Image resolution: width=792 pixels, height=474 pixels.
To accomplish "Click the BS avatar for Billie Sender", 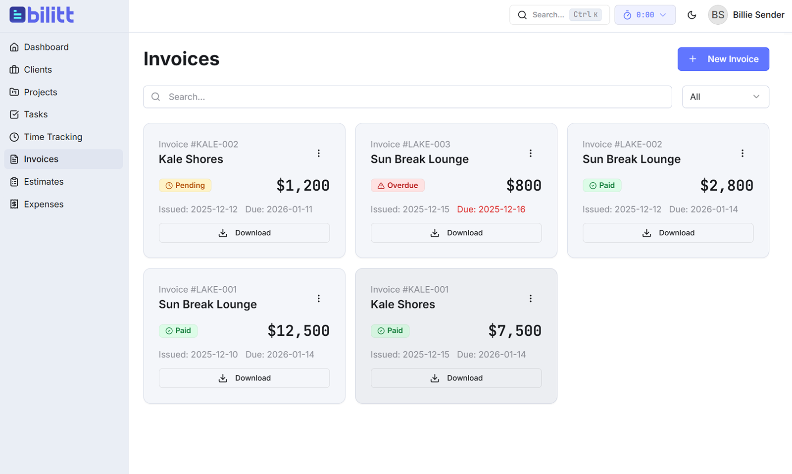I will [x=718, y=15].
